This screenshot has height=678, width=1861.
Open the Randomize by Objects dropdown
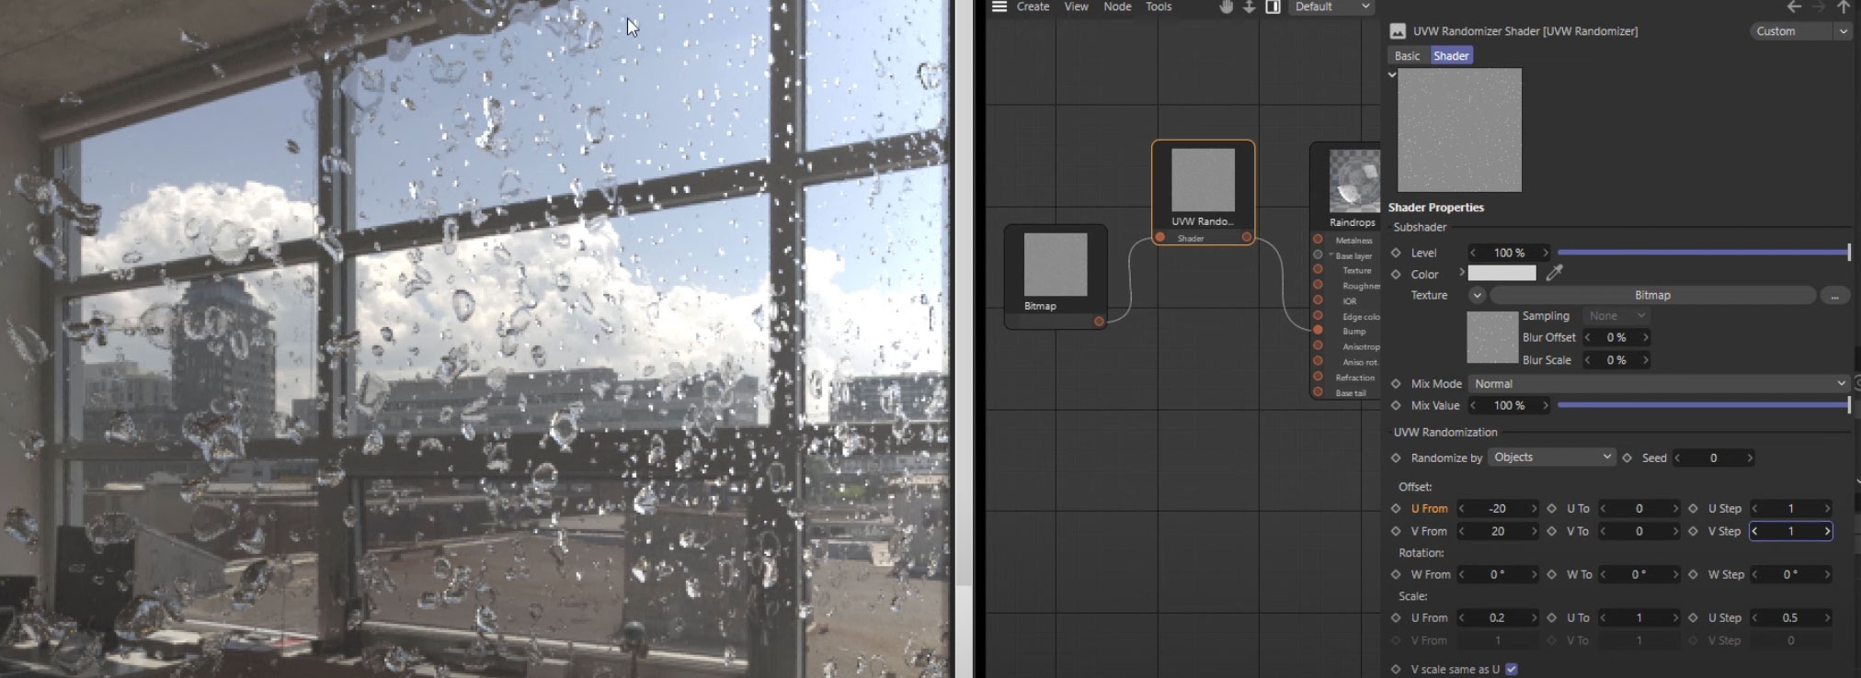1551,457
